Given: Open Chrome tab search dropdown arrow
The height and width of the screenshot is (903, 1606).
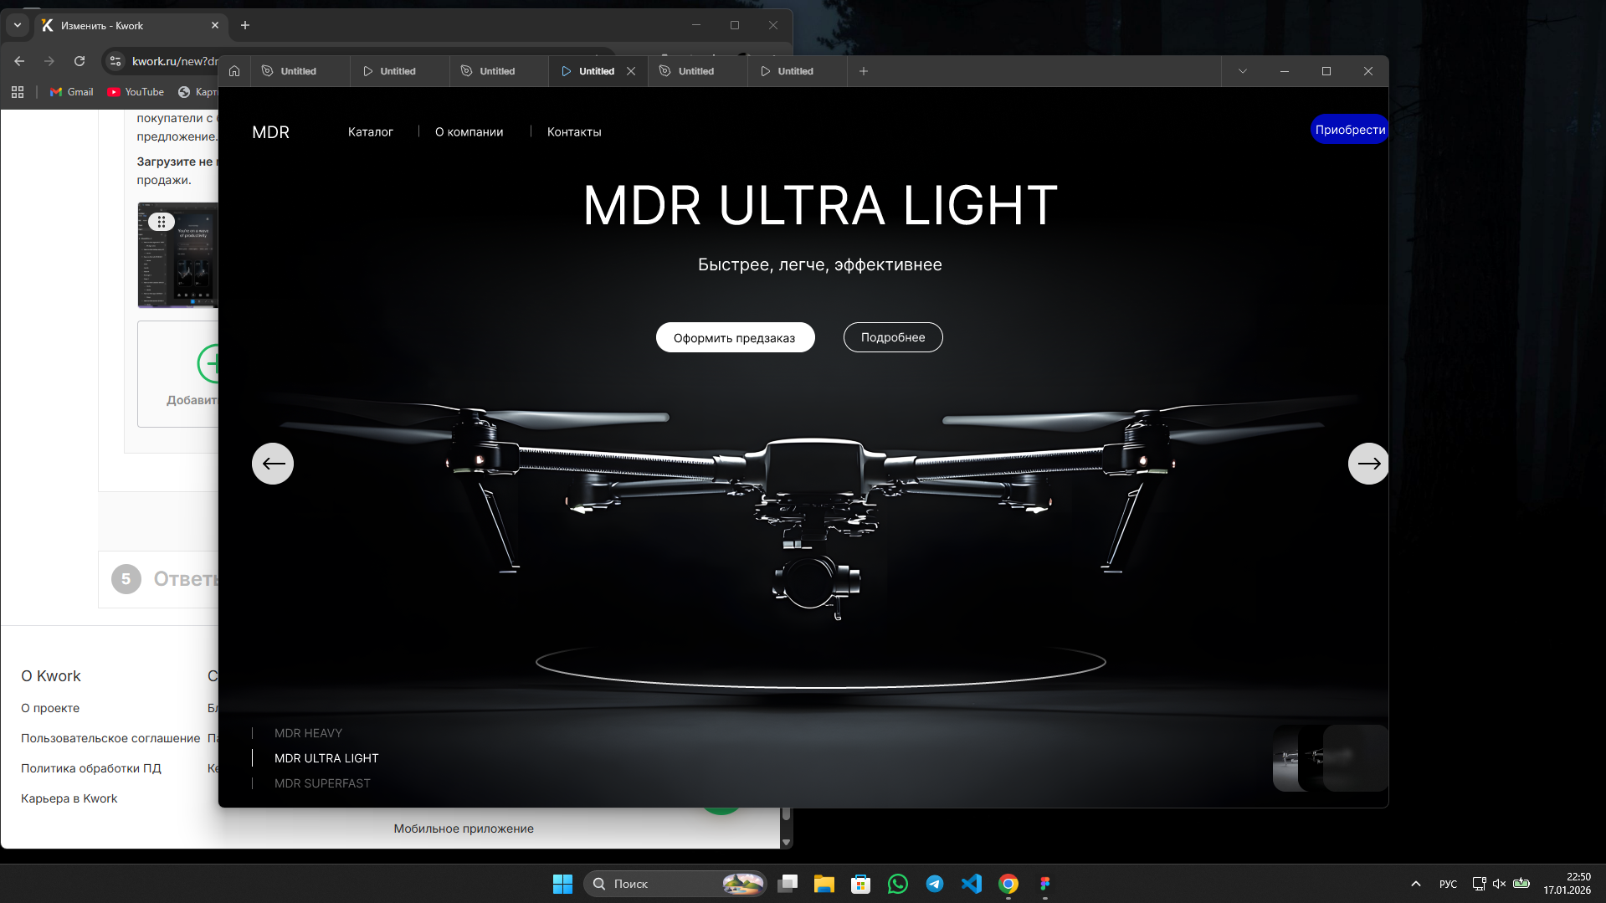Looking at the screenshot, I should click(x=18, y=25).
